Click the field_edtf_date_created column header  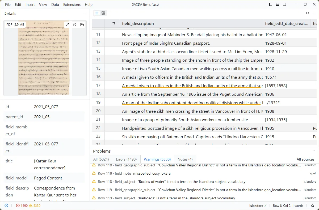point(287,23)
